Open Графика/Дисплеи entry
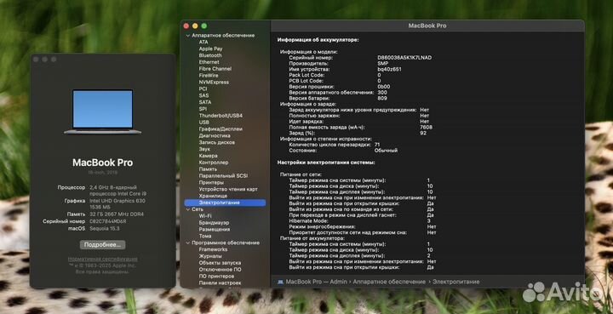This screenshot has width=613, height=314. click(221, 128)
